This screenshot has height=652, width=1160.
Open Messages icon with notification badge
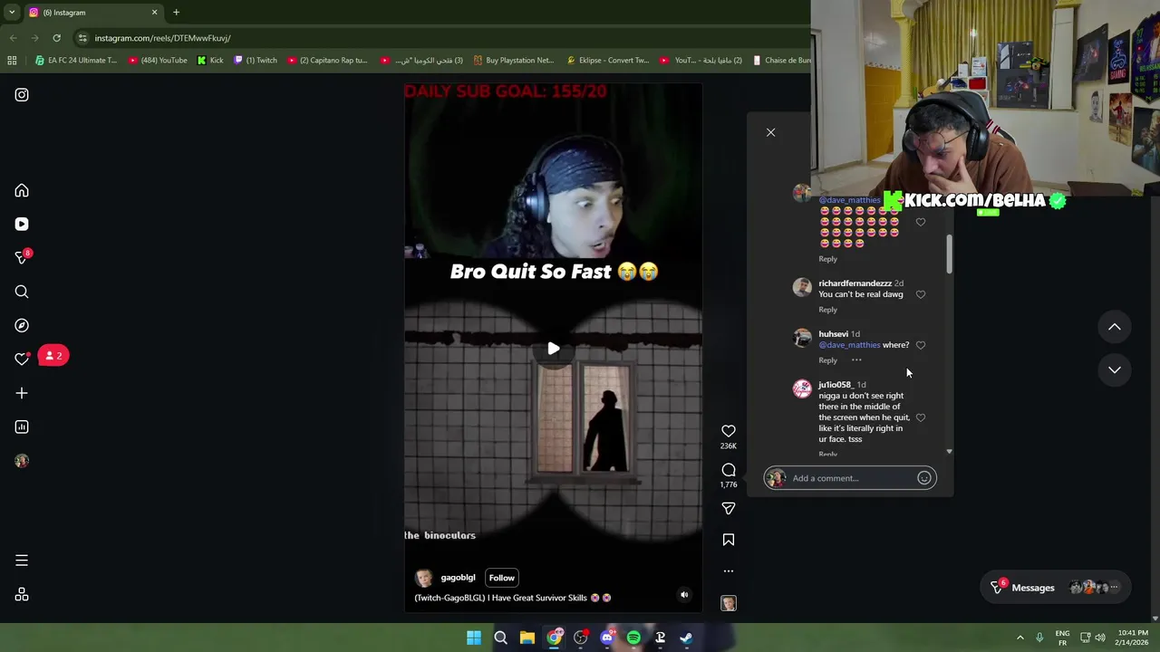tap(22, 258)
